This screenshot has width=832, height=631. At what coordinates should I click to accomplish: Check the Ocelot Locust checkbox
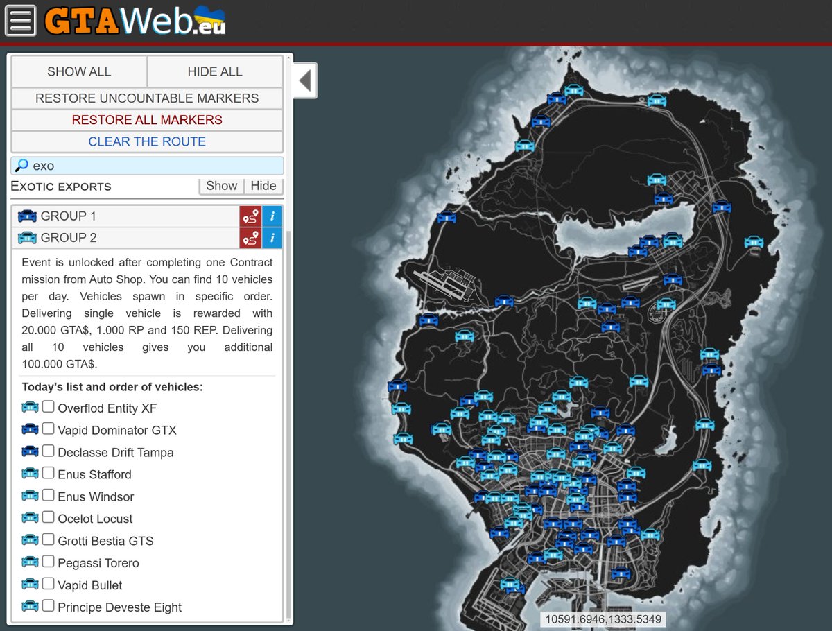(x=48, y=517)
